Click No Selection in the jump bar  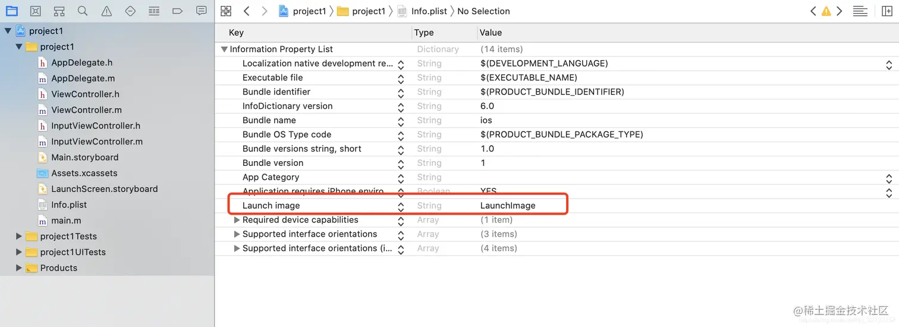[x=483, y=11]
